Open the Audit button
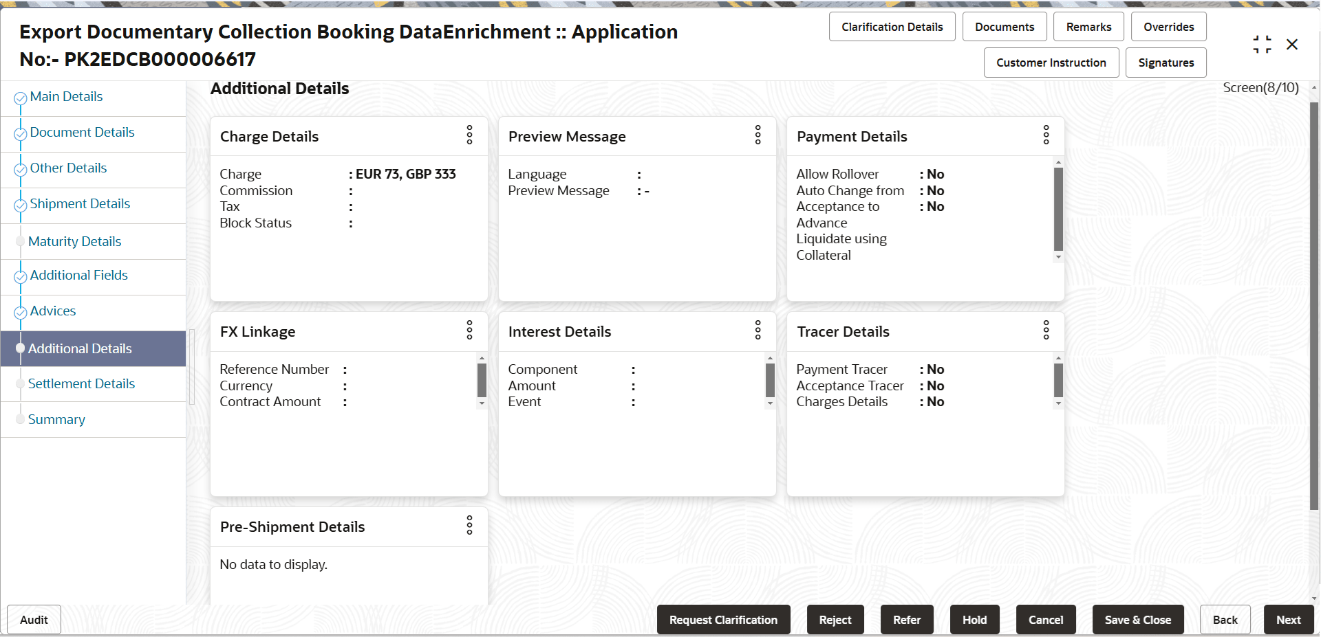This screenshot has height=637, width=1321. click(x=34, y=620)
